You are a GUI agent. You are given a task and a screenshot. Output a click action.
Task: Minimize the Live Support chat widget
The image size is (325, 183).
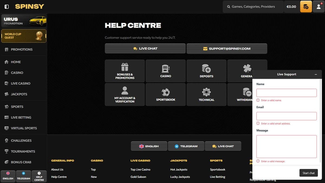coord(316,74)
